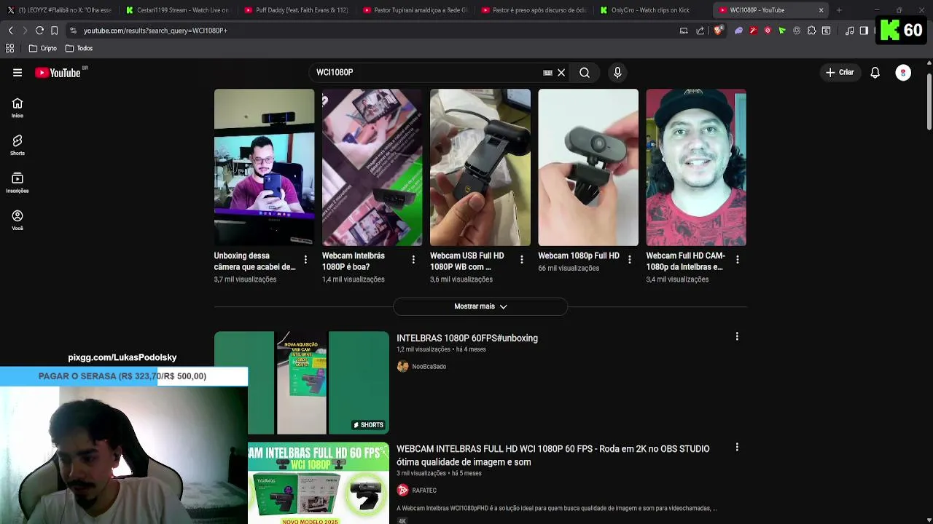Screen dimensions: 933x524
Task: Toggle the browser sidebar panel icon
Action: point(864,31)
